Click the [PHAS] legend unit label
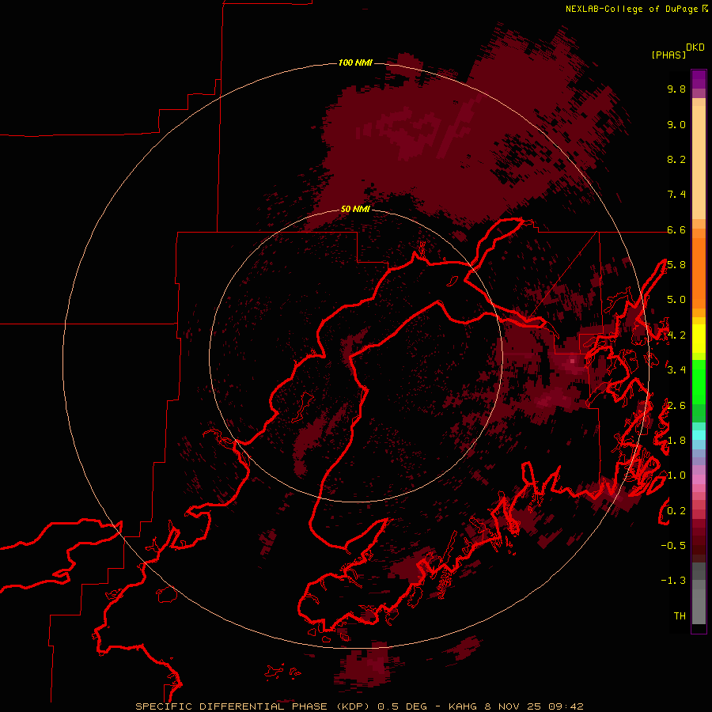 (x=668, y=55)
